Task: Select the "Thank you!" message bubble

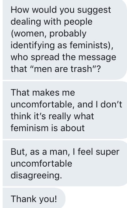Action: 34,198
